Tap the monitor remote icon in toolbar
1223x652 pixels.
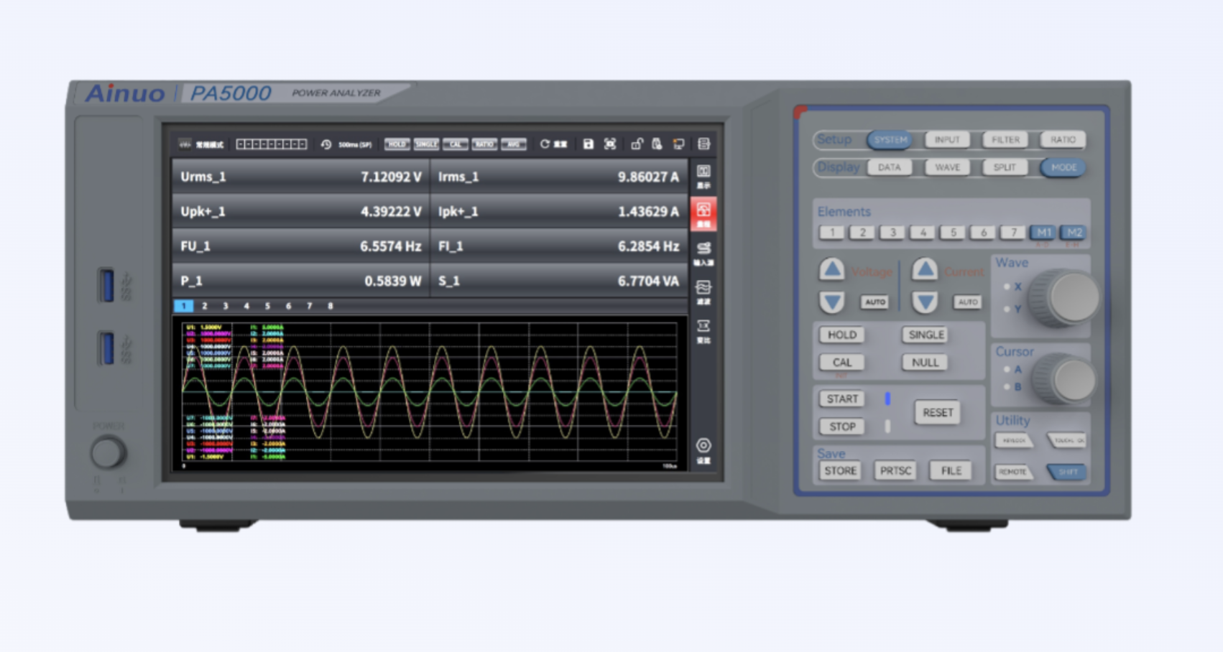(678, 144)
